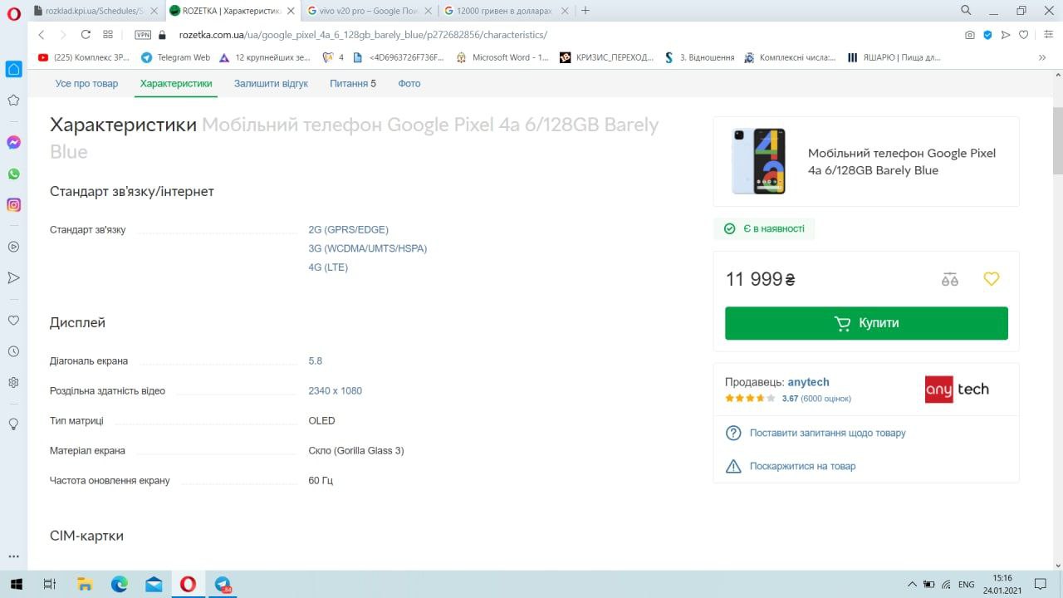Show hidden system tray icons
This screenshot has height=598, width=1063.
click(x=912, y=584)
